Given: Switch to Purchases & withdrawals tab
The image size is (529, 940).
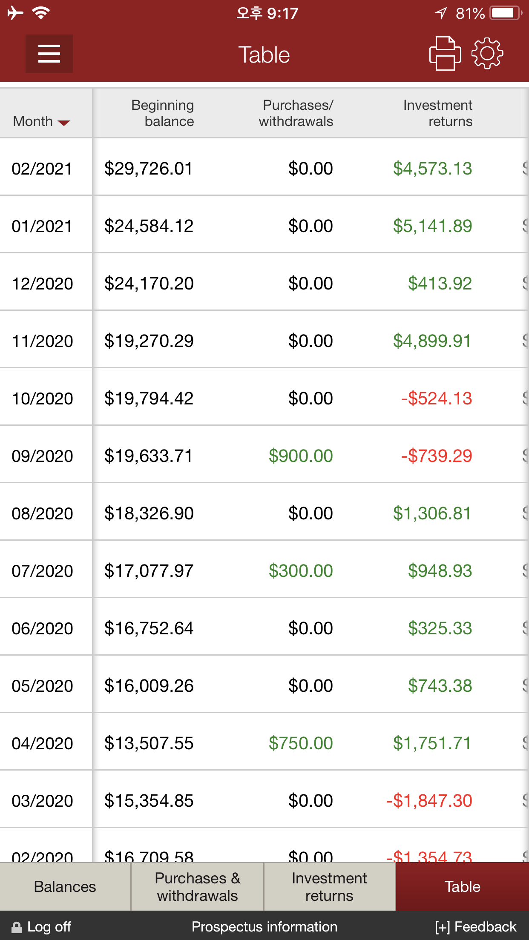Looking at the screenshot, I should click(198, 887).
